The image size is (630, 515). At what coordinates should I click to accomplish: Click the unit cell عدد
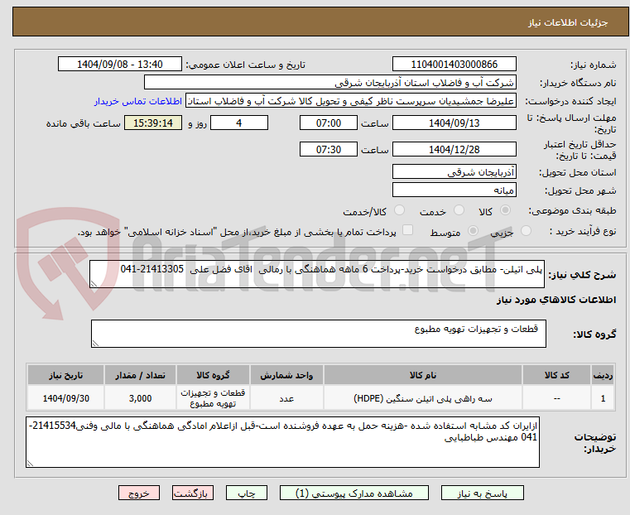[x=286, y=398]
